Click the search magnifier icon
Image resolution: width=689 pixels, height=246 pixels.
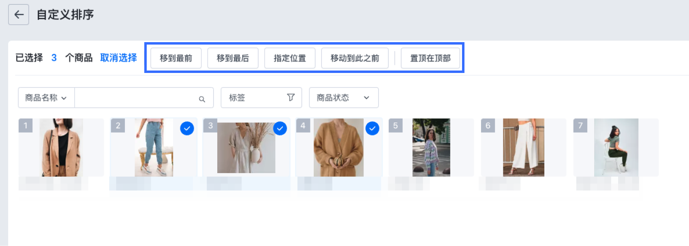[x=202, y=99]
